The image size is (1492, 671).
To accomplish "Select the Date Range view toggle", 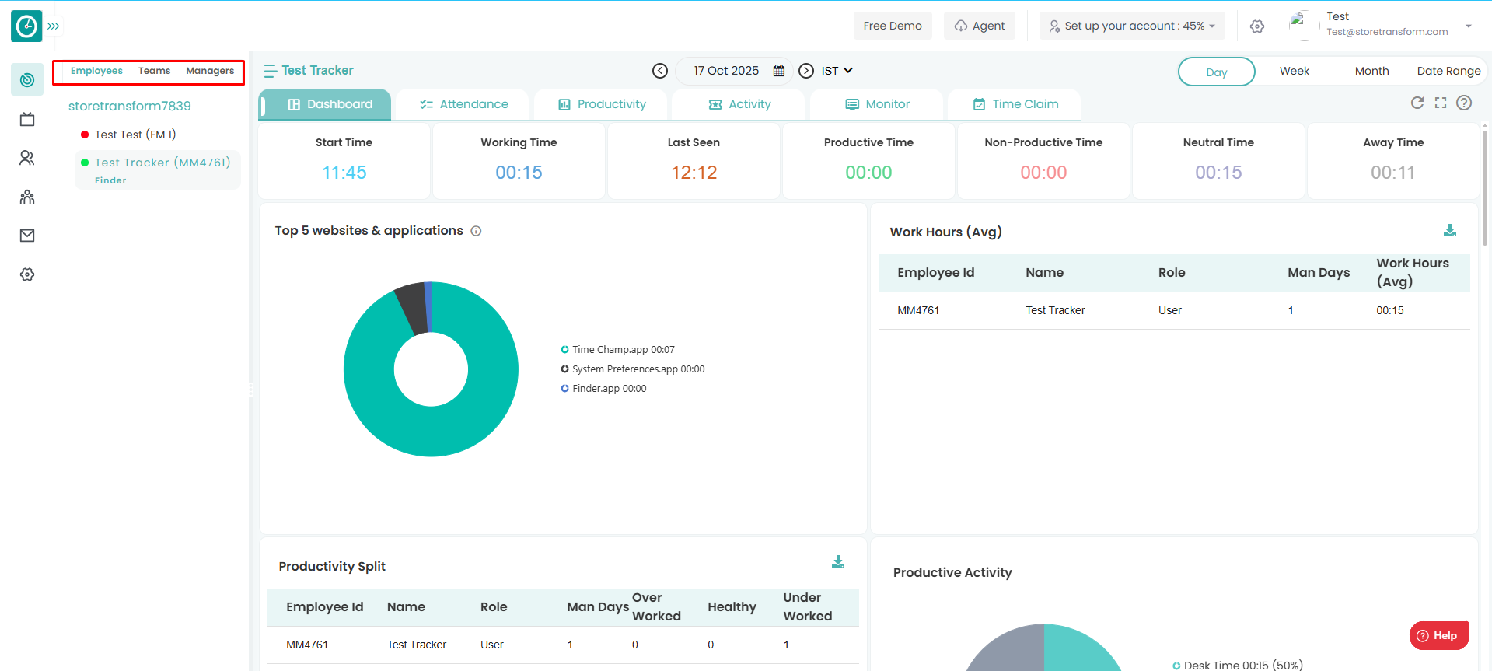I will point(1448,71).
